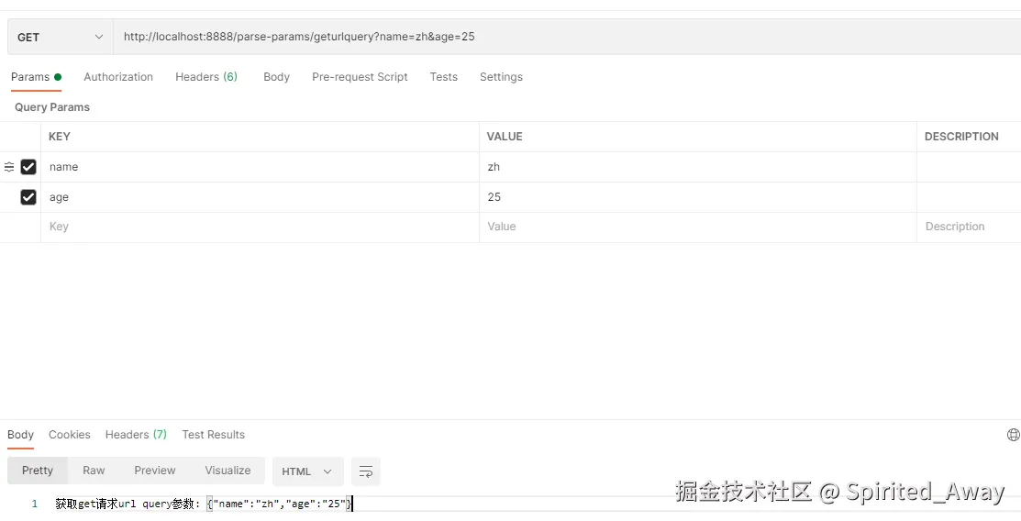Open the request Headers (6) tab
This screenshot has height=521, width=1021.
tap(206, 77)
